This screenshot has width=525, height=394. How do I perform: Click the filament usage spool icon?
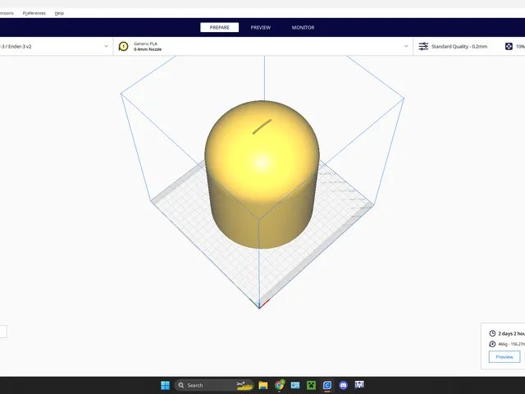point(492,344)
